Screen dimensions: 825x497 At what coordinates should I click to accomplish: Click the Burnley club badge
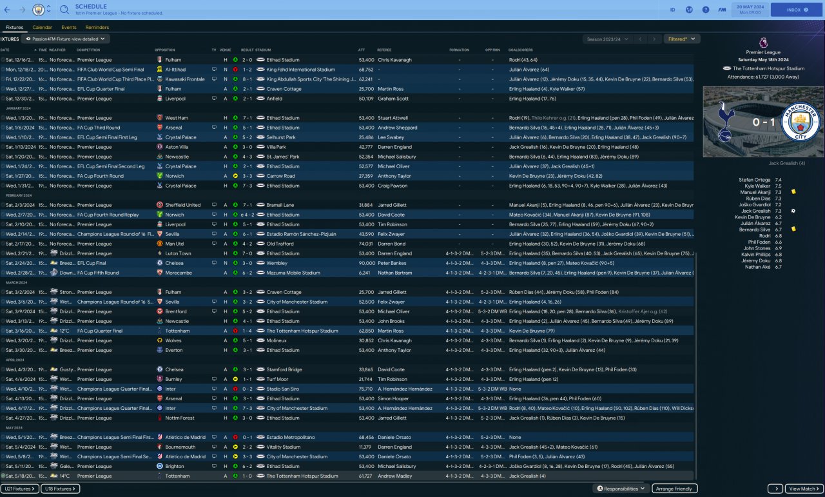160,379
